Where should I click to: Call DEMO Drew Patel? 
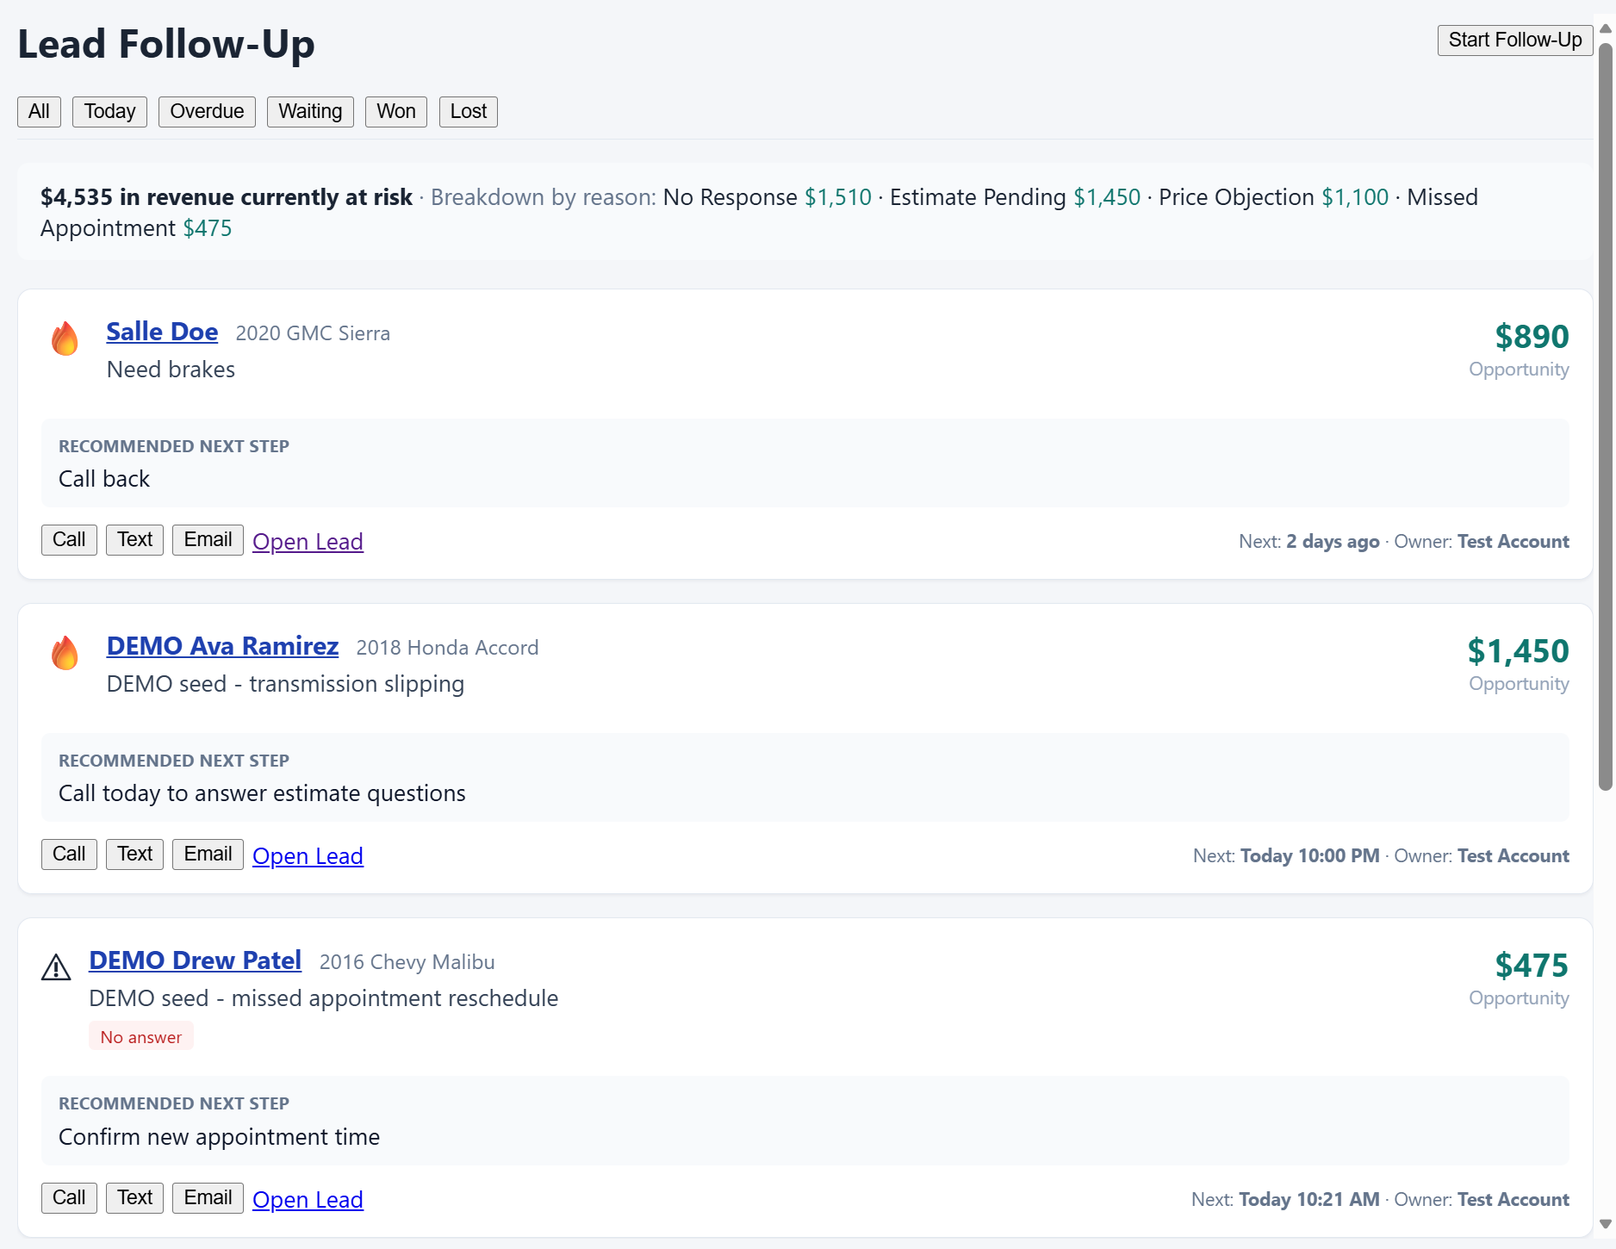[69, 1198]
